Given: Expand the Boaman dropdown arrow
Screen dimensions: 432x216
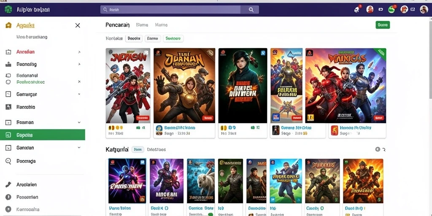Looking at the screenshot, I should (x=79, y=122).
